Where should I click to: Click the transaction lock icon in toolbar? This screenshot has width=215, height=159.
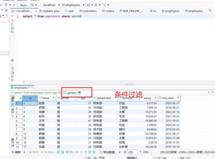click(x=14, y=5)
